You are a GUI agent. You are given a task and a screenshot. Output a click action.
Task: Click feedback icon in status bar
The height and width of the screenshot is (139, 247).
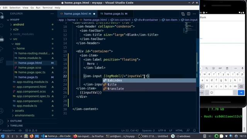(188, 131)
